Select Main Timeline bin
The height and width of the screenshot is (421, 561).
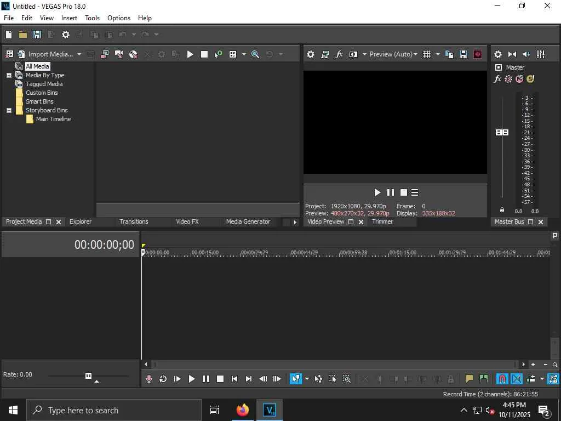click(53, 119)
